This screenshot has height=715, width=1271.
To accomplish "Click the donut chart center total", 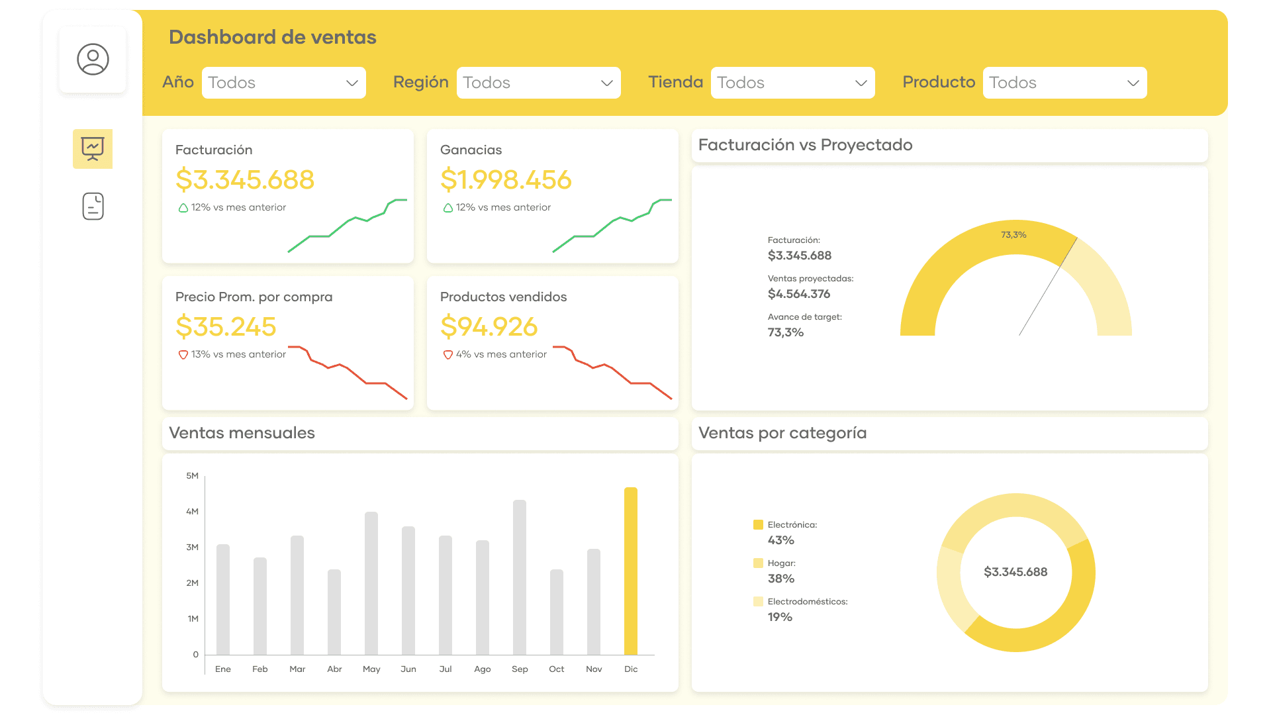I will pos(1015,572).
